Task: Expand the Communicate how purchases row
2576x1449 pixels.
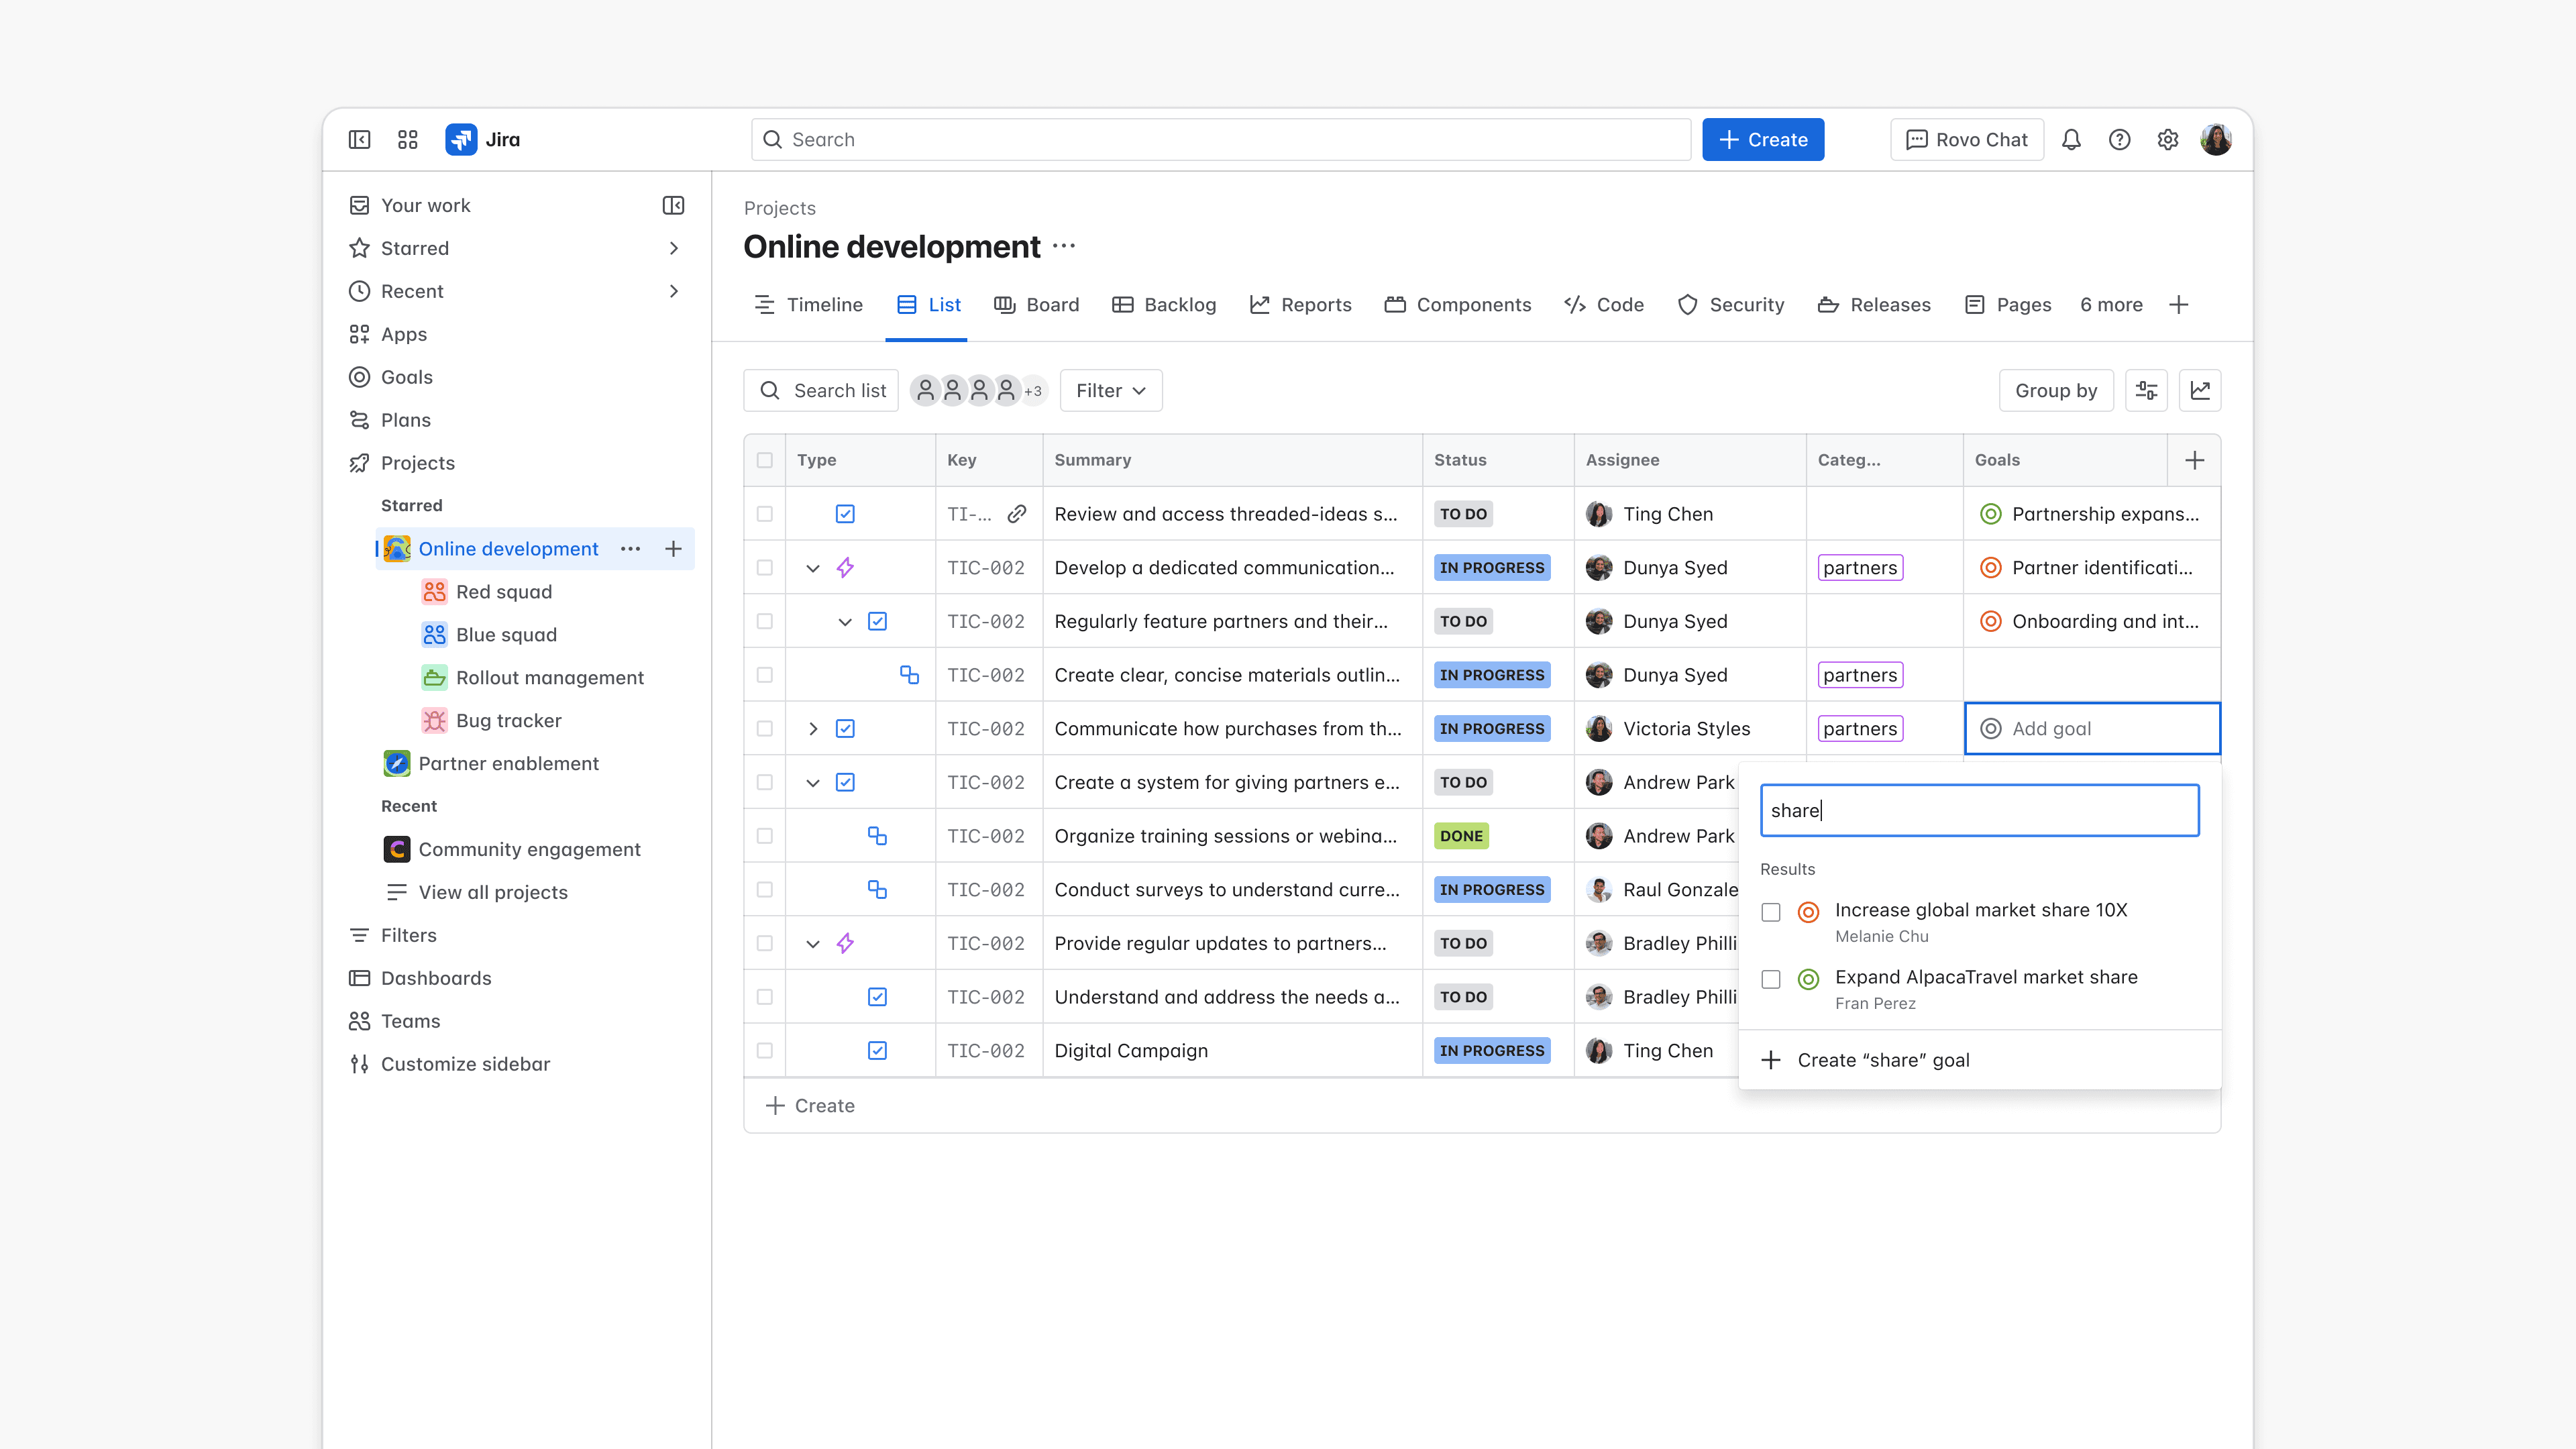Action: [x=813, y=729]
